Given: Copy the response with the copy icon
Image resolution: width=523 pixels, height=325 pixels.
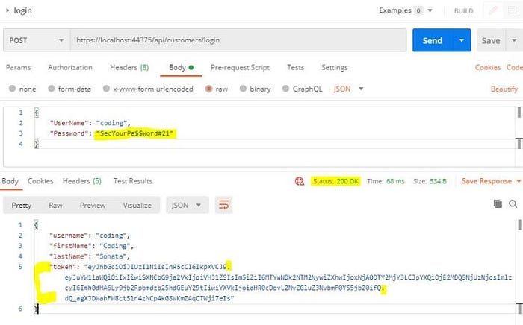Looking at the screenshot, I should [498, 203].
